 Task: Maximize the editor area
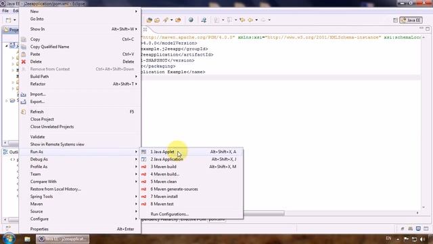pyautogui.click(x=428, y=28)
